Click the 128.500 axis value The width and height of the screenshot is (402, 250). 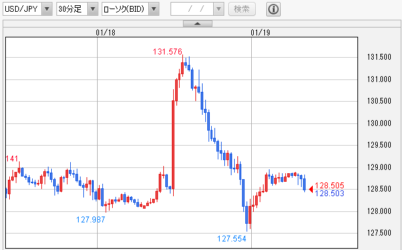click(379, 189)
